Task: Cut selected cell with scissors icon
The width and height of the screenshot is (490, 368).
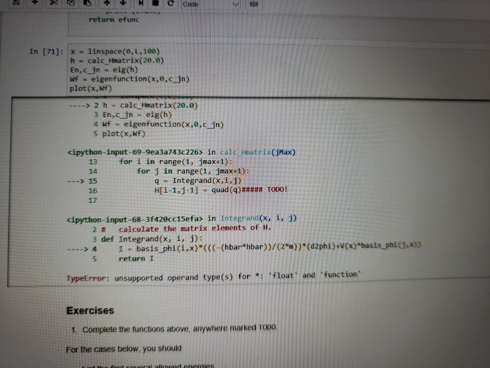Action: click(54, 3)
